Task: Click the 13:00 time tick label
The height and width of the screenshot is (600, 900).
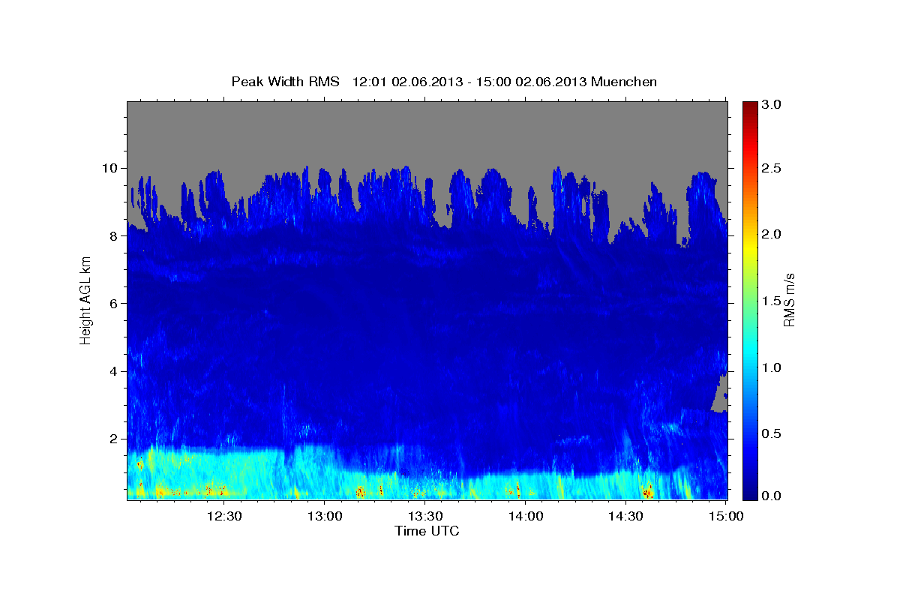Action: [x=325, y=516]
